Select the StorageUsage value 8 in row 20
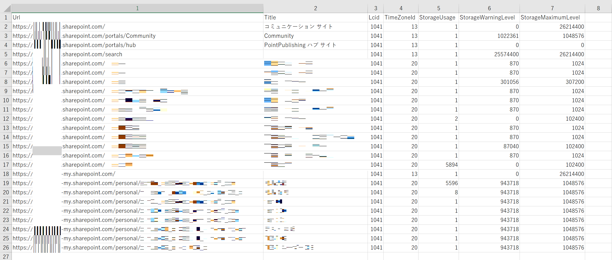Viewport: 612px width, 260px height. [438, 192]
